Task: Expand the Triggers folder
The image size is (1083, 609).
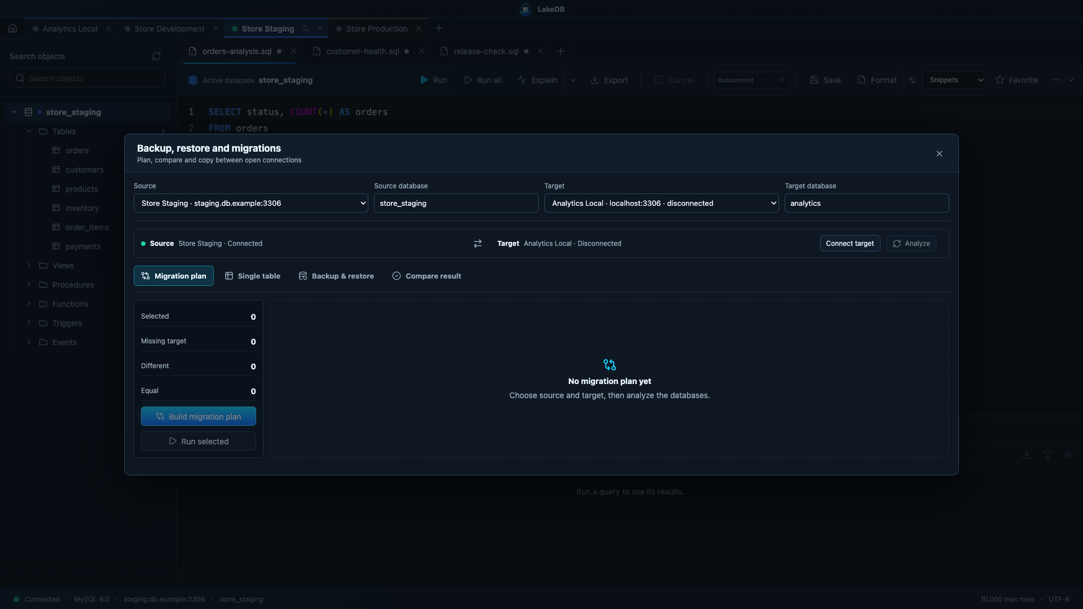Action: [x=29, y=323]
